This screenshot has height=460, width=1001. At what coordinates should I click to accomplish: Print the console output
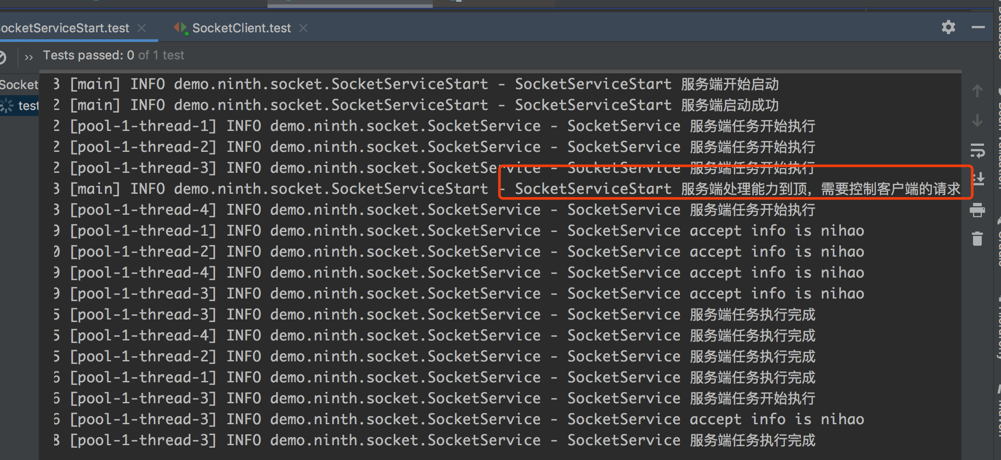coord(978,210)
